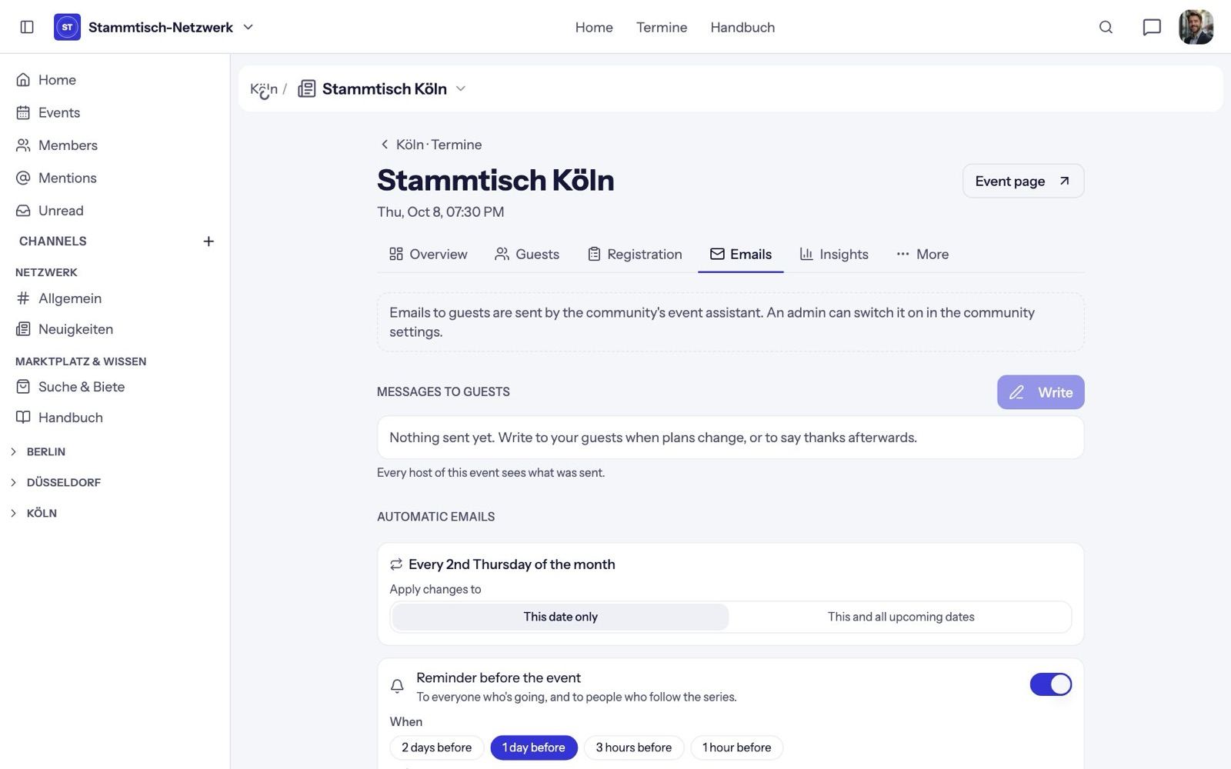Choose the 3 hours before reminder

coord(634,747)
